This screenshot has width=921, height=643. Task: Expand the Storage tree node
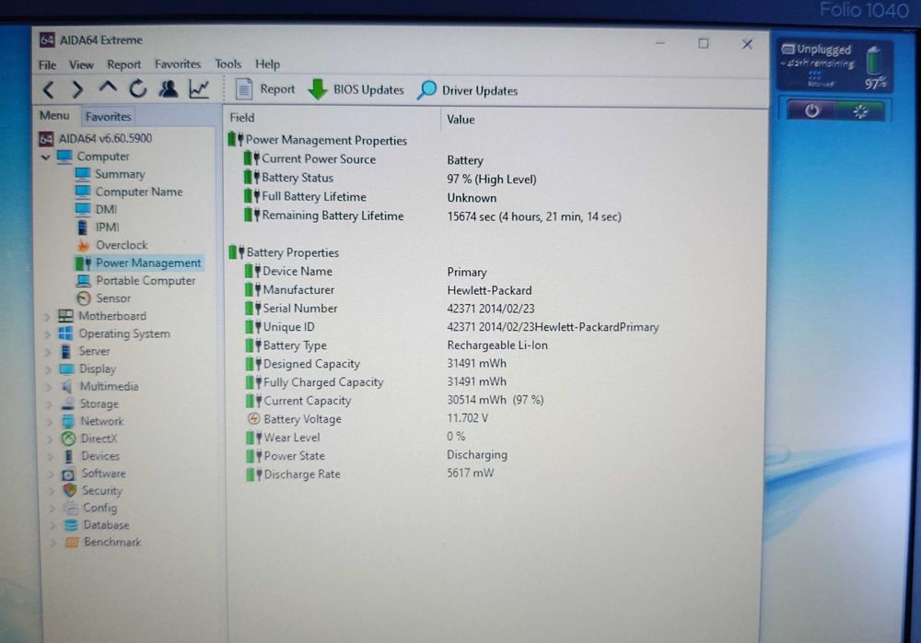50,404
